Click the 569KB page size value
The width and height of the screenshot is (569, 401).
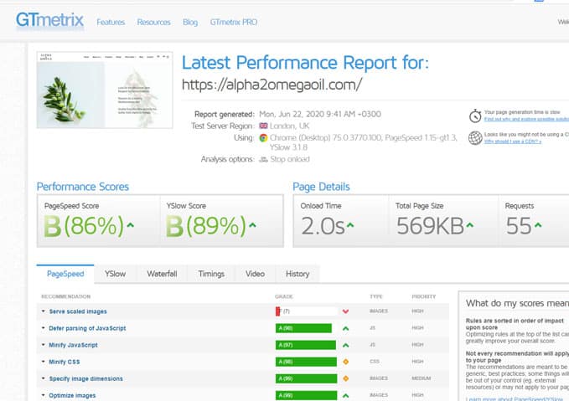(430, 226)
